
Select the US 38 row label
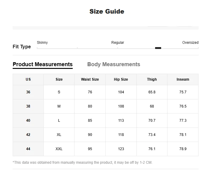pos(28,106)
